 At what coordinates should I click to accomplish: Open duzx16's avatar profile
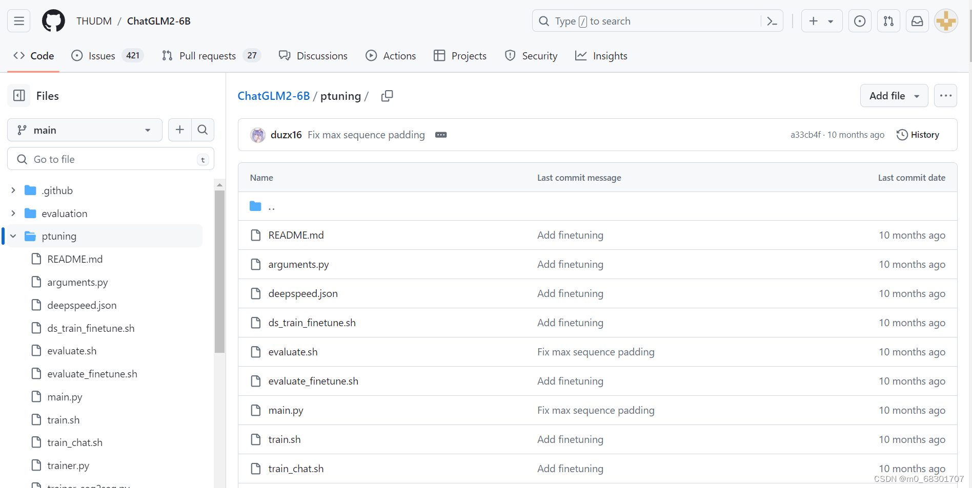click(257, 135)
